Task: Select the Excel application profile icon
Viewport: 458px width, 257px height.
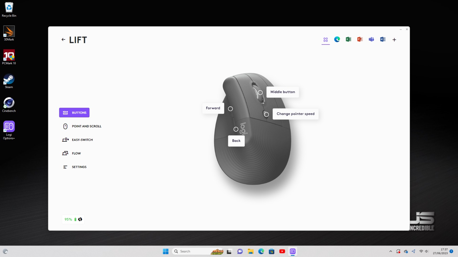Action: click(348, 39)
